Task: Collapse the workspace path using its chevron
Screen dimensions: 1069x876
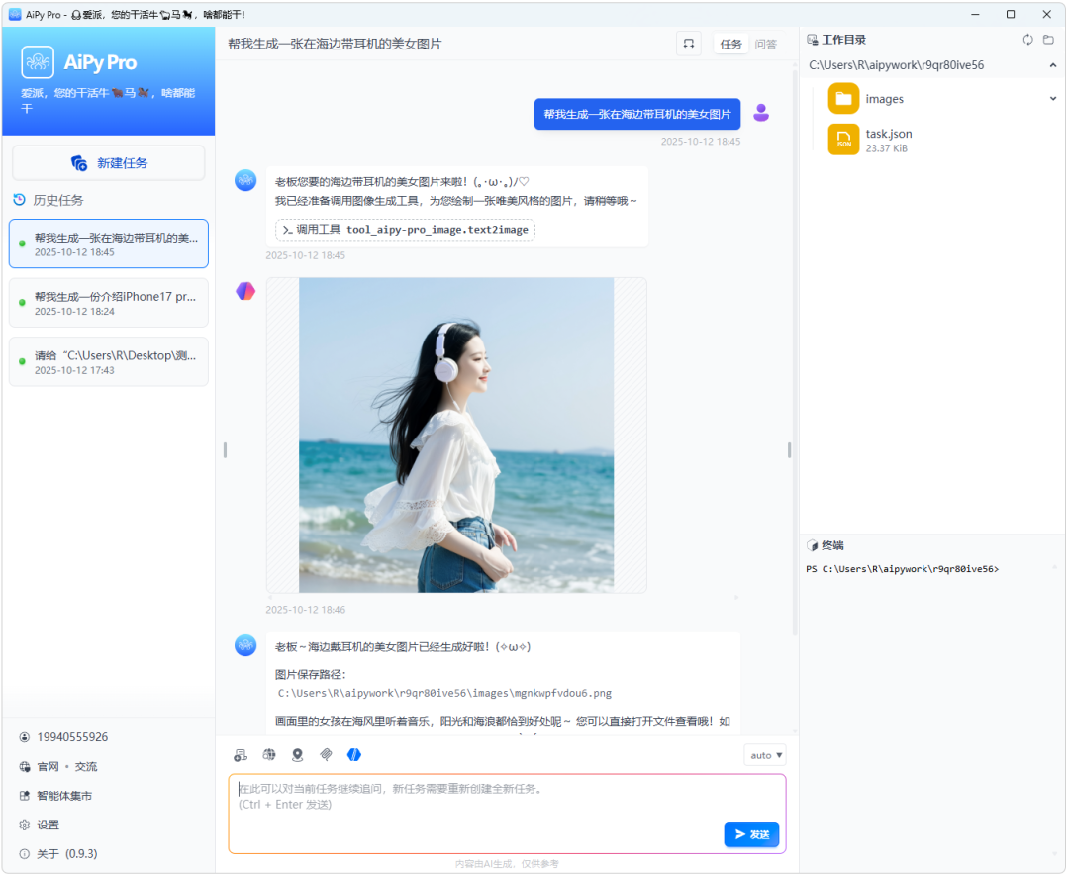Action: point(1052,65)
